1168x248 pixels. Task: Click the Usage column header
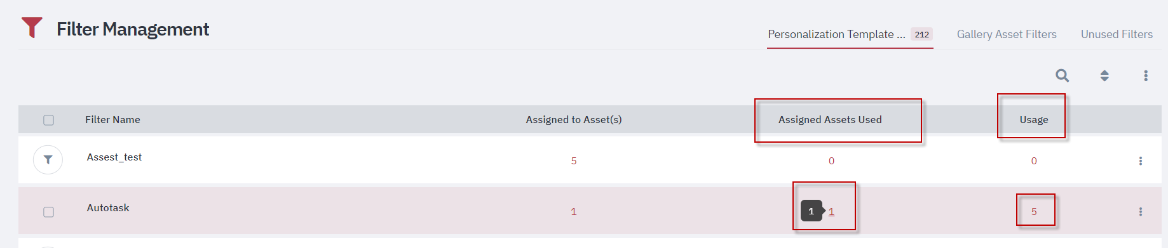(1034, 120)
